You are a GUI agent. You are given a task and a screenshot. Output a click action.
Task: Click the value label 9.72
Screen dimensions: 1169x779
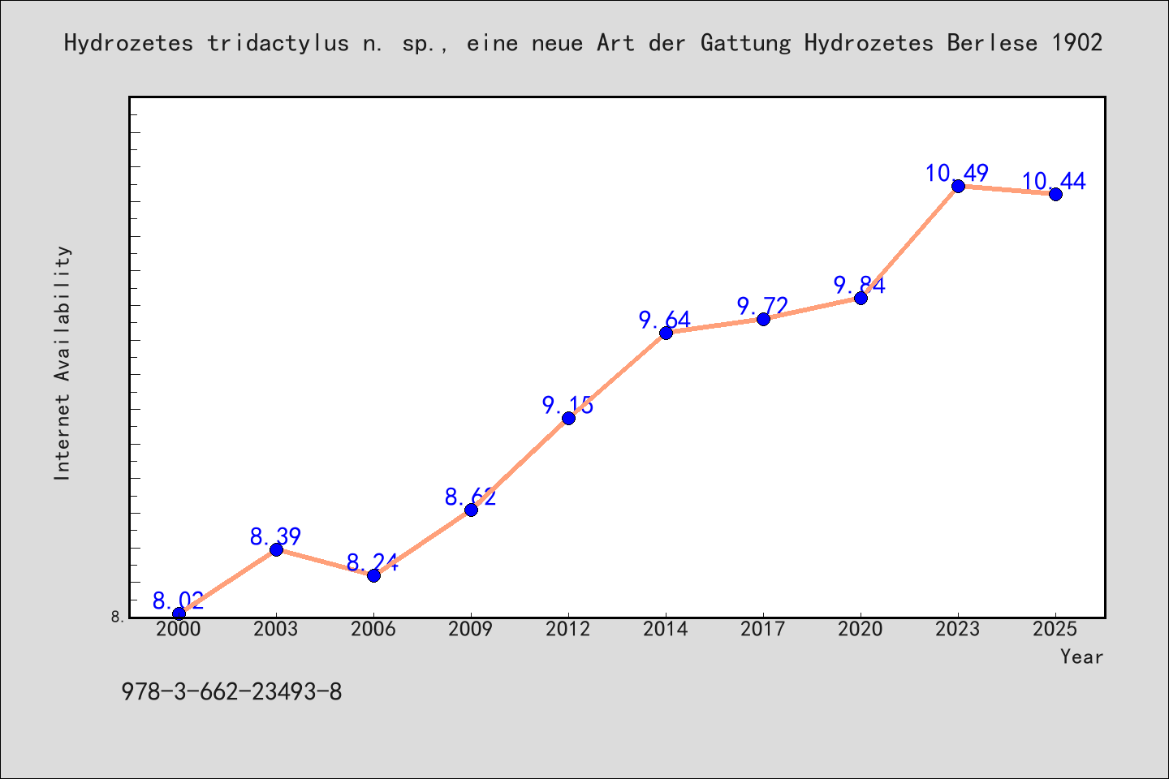tap(762, 306)
